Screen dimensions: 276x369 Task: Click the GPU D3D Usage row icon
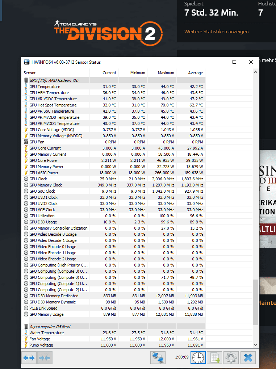click(x=26, y=222)
